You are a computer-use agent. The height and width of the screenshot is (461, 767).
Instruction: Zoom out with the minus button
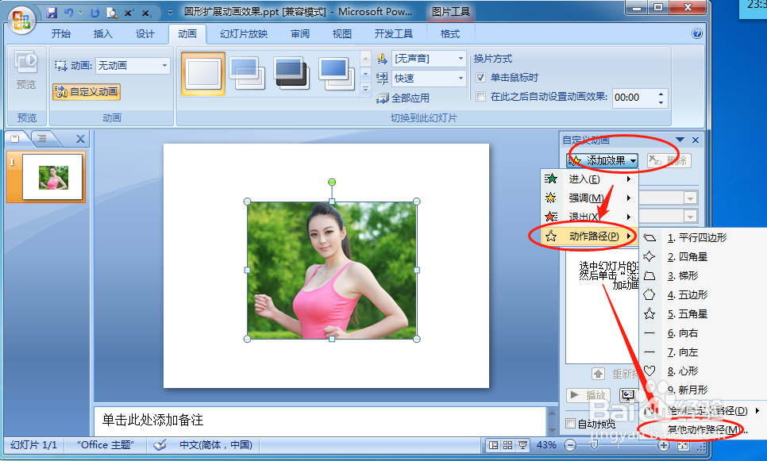[x=570, y=445]
